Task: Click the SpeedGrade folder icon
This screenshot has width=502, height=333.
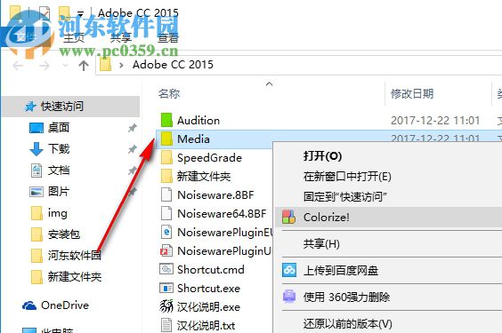Action: coord(166,157)
